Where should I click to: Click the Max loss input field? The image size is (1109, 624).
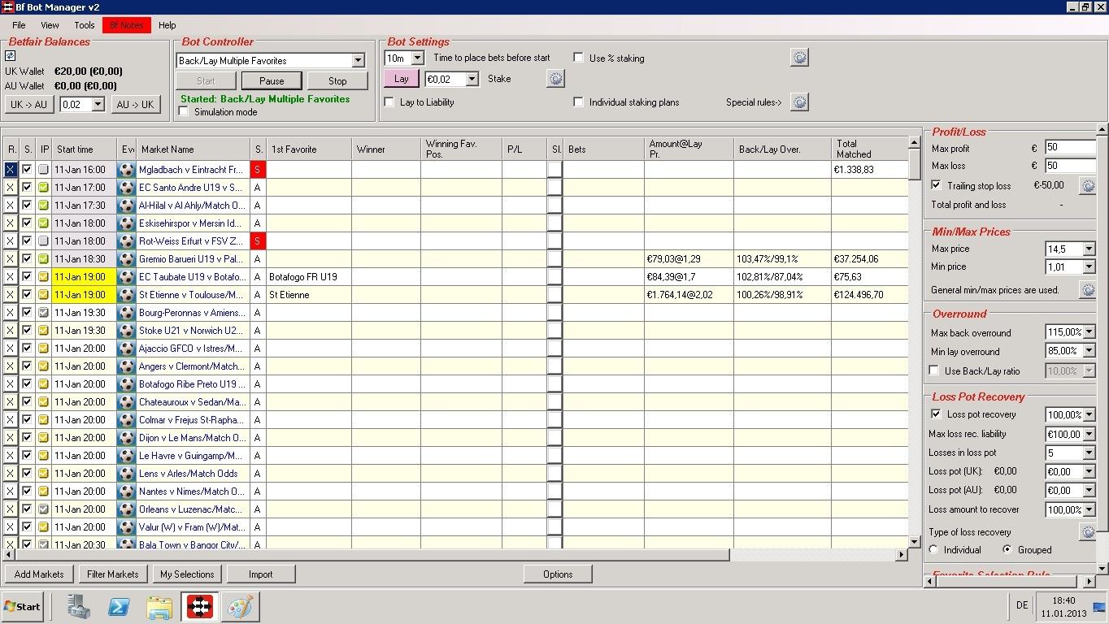coord(1070,166)
